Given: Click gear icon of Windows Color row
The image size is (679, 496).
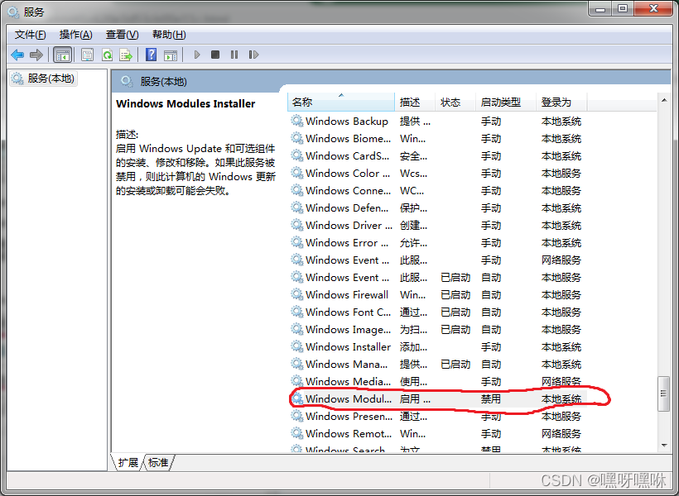Looking at the screenshot, I should 297,173.
